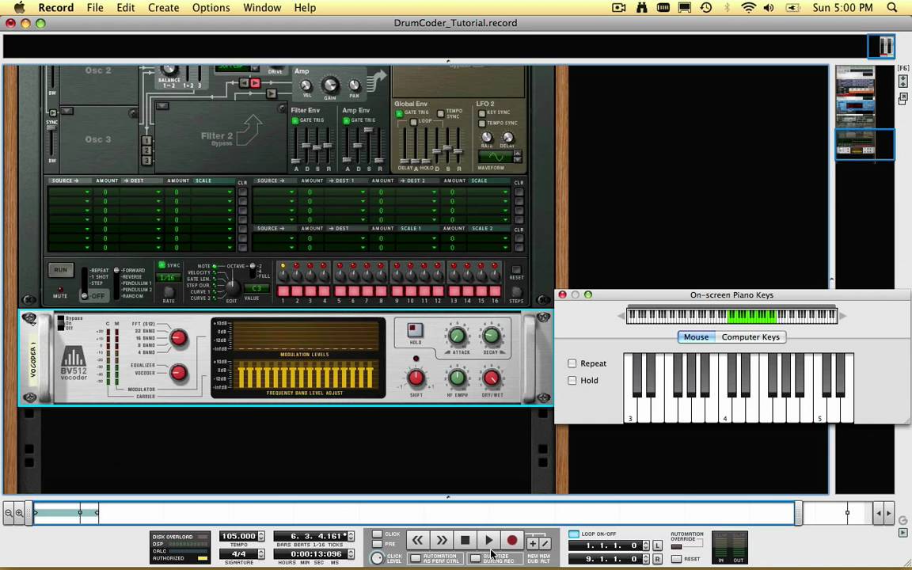Click the Equalizer/Vocoder mode switch knob
912x570 pixels.
pyautogui.click(x=178, y=372)
